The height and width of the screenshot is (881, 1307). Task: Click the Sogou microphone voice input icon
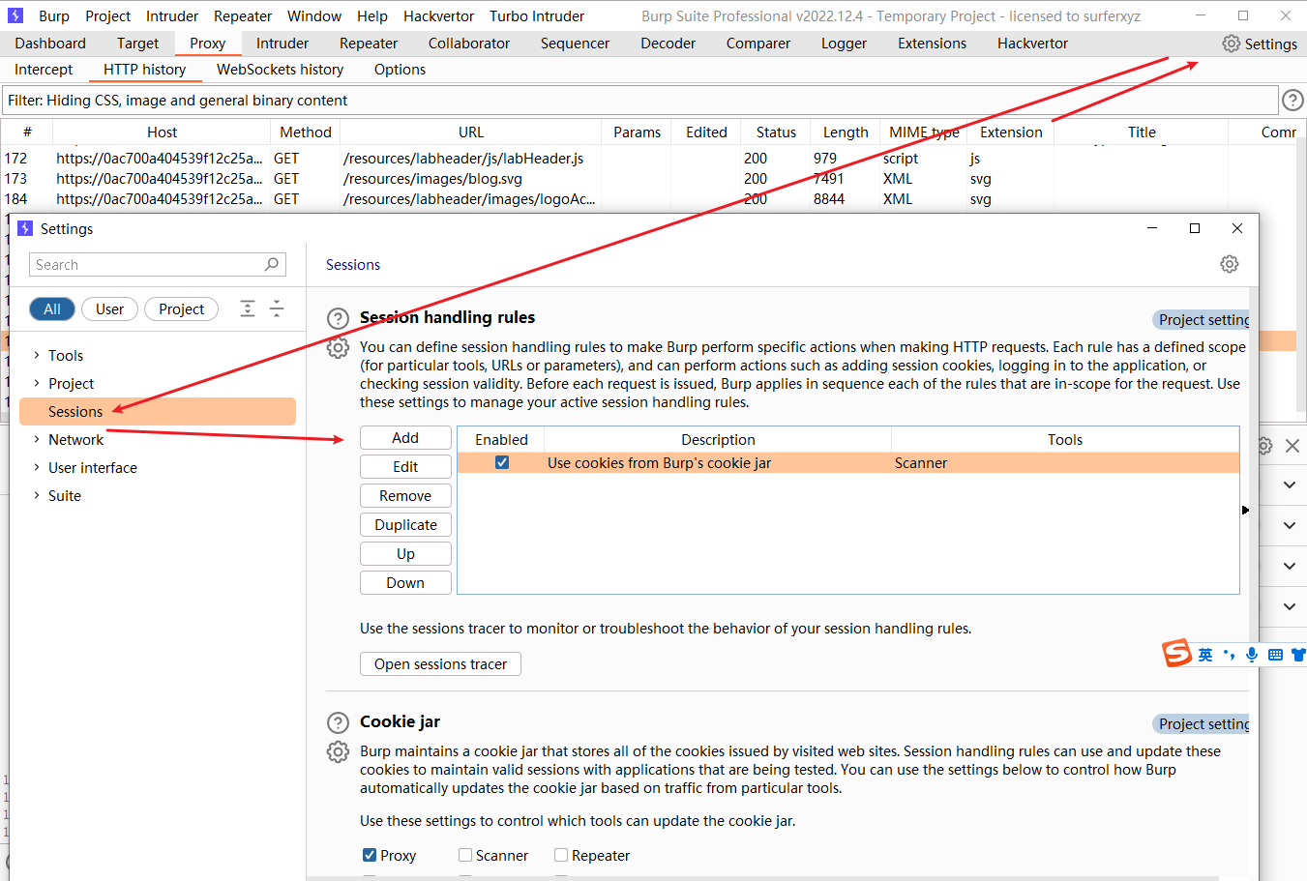pos(1252,655)
